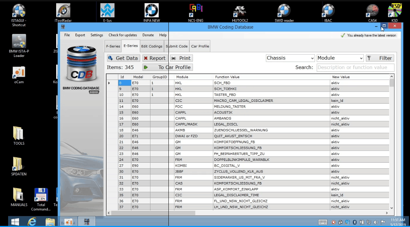410x227 pixels.
Task: Click the Search input field
Action: (x=355, y=67)
